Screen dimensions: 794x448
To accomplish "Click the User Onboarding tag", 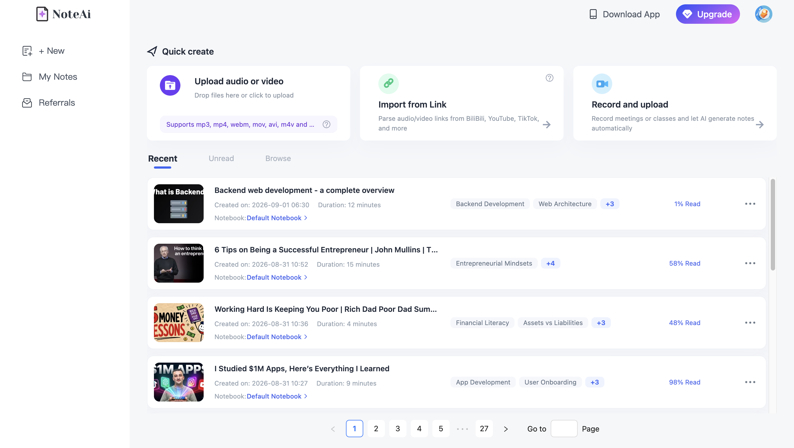I will pos(550,382).
